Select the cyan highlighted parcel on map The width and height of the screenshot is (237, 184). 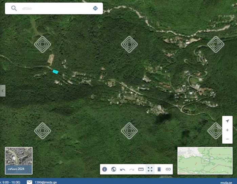[56, 71]
